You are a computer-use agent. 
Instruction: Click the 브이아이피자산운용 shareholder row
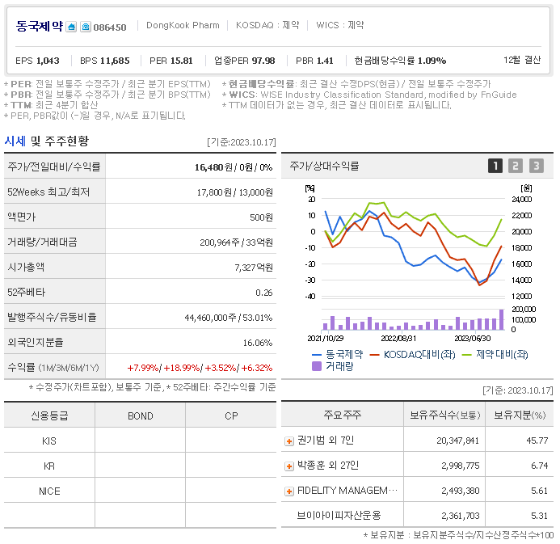[x=417, y=516]
